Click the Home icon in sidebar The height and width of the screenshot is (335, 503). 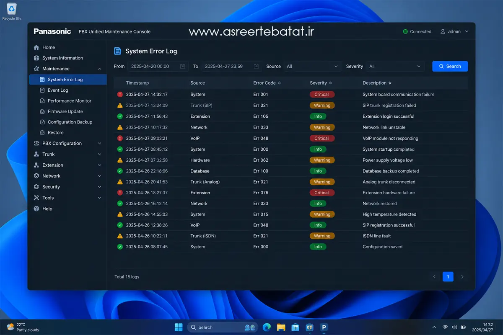[36, 47]
